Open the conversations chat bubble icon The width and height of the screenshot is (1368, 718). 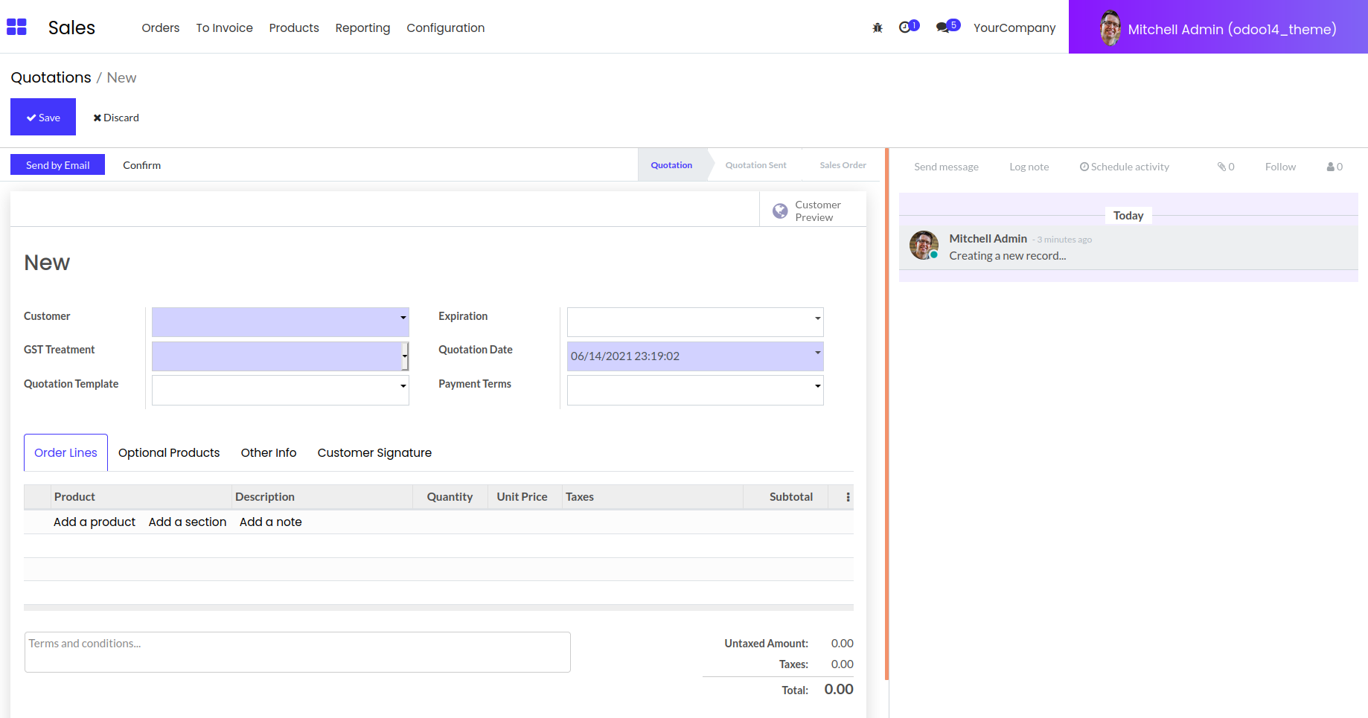point(943,28)
